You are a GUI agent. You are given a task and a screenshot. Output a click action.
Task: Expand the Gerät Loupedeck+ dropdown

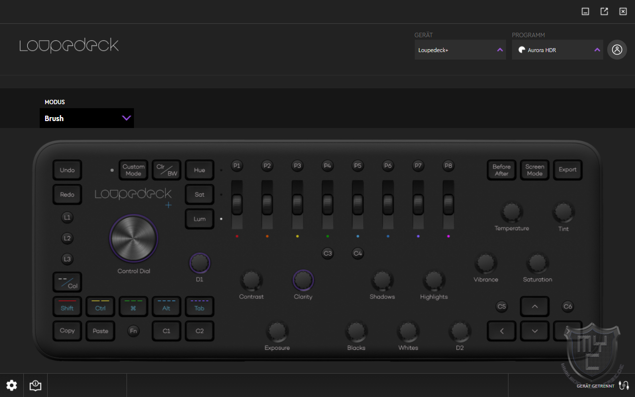pos(460,50)
